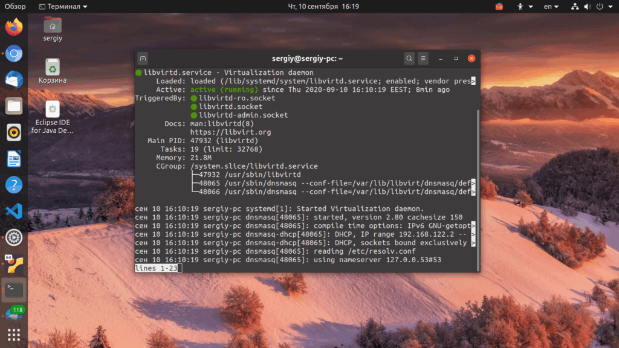The width and height of the screenshot is (619, 348).
Task: Click the terminal search icon
Action: (409, 59)
